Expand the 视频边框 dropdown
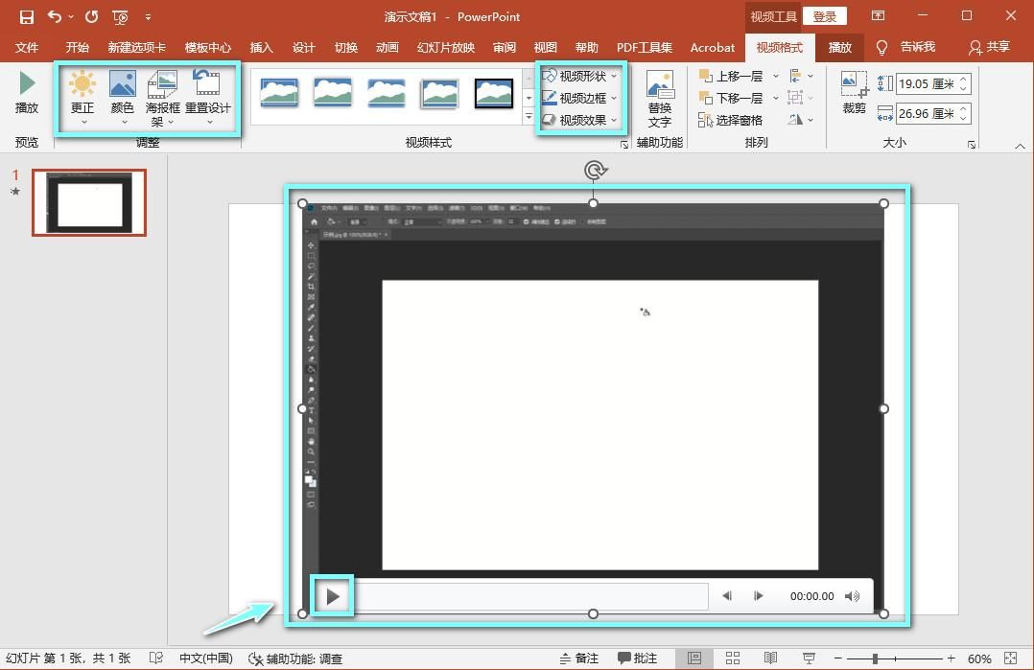The image size is (1034, 670). (x=580, y=98)
